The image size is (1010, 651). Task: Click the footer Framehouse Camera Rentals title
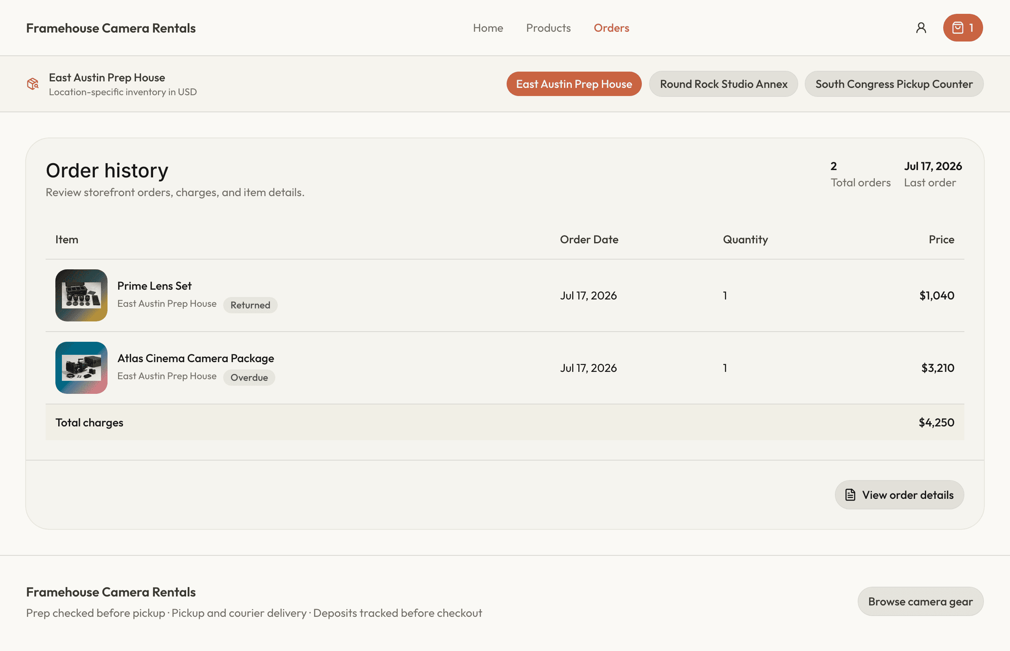tap(111, 592)
